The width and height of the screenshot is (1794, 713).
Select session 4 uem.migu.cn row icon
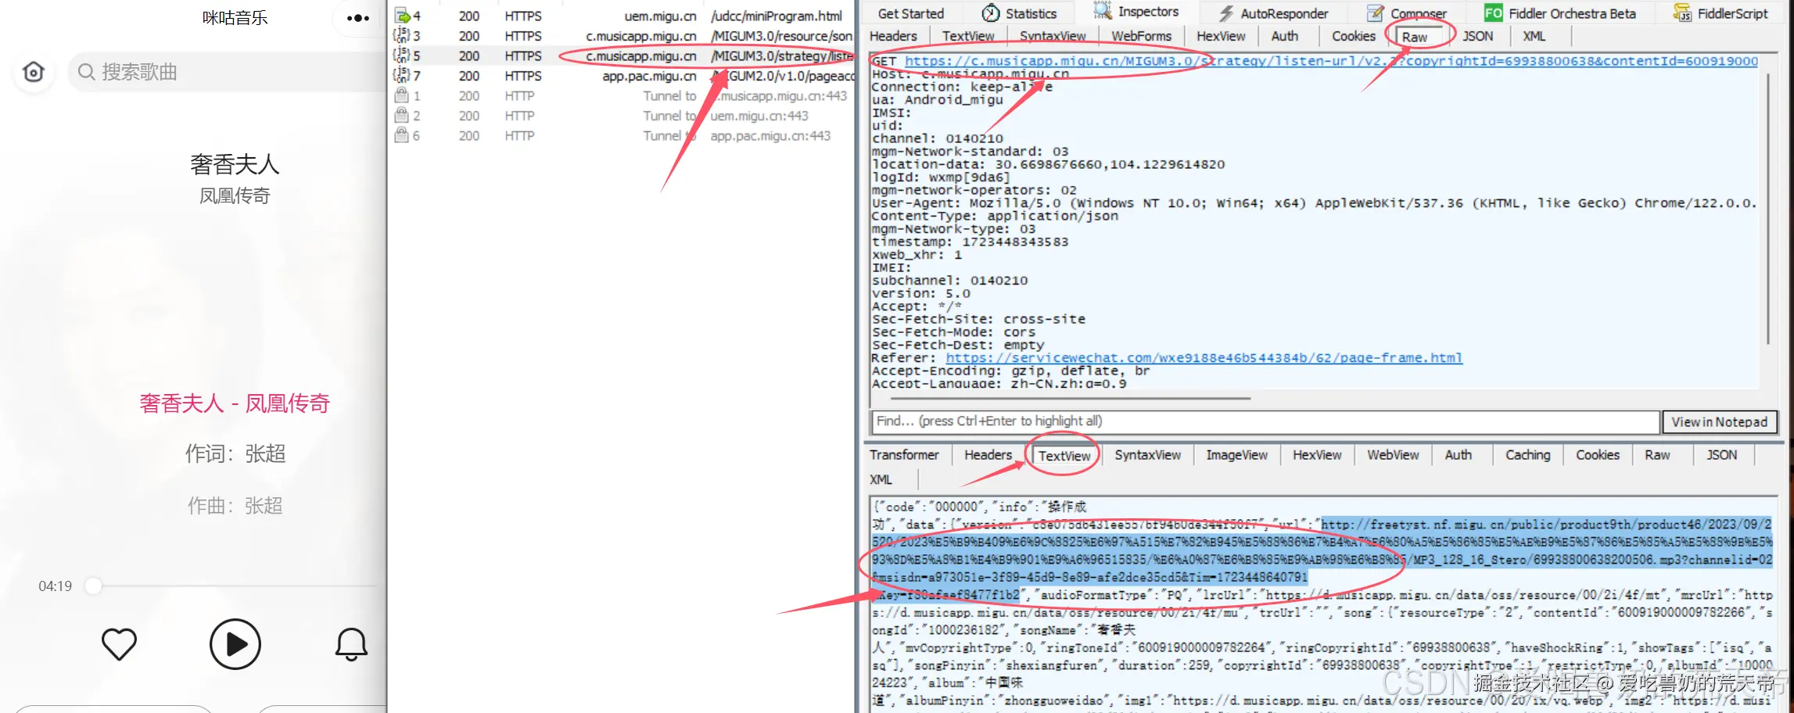click(x=402, y=16)
